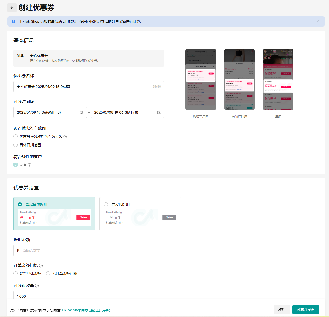
Task: Dismiss the TikTok Shop info banner
Action: (318, 21)
